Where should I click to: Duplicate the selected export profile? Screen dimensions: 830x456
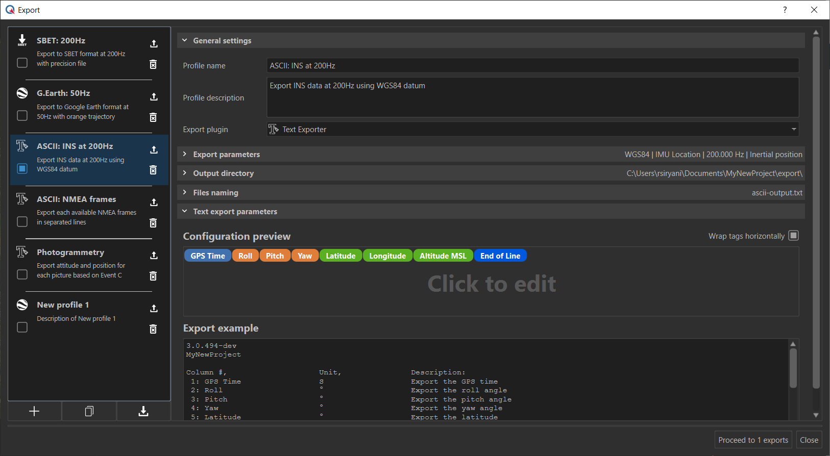pos(89,411)
